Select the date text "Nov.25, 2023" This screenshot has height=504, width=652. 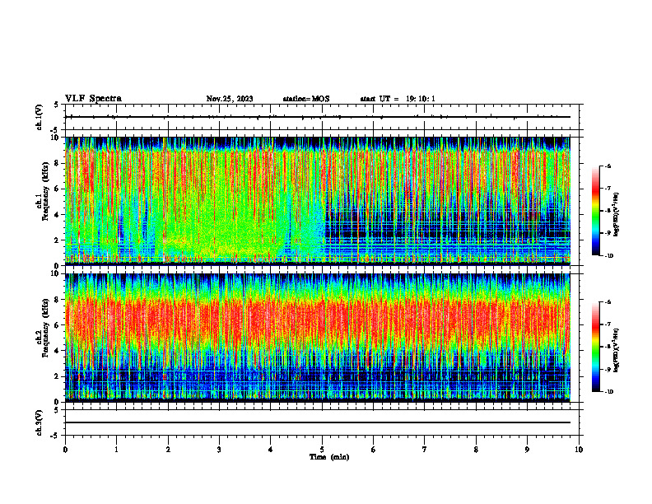[230, 99]
